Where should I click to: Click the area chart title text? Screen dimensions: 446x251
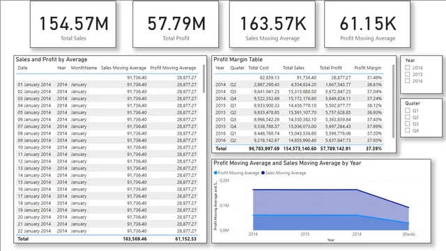click(287, 163)
